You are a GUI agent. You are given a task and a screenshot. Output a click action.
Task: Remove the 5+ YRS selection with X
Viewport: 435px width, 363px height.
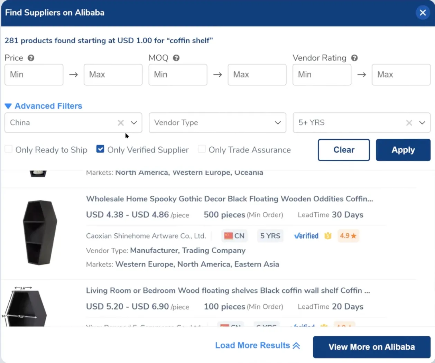pyautogui.click(x=409, y=123)
